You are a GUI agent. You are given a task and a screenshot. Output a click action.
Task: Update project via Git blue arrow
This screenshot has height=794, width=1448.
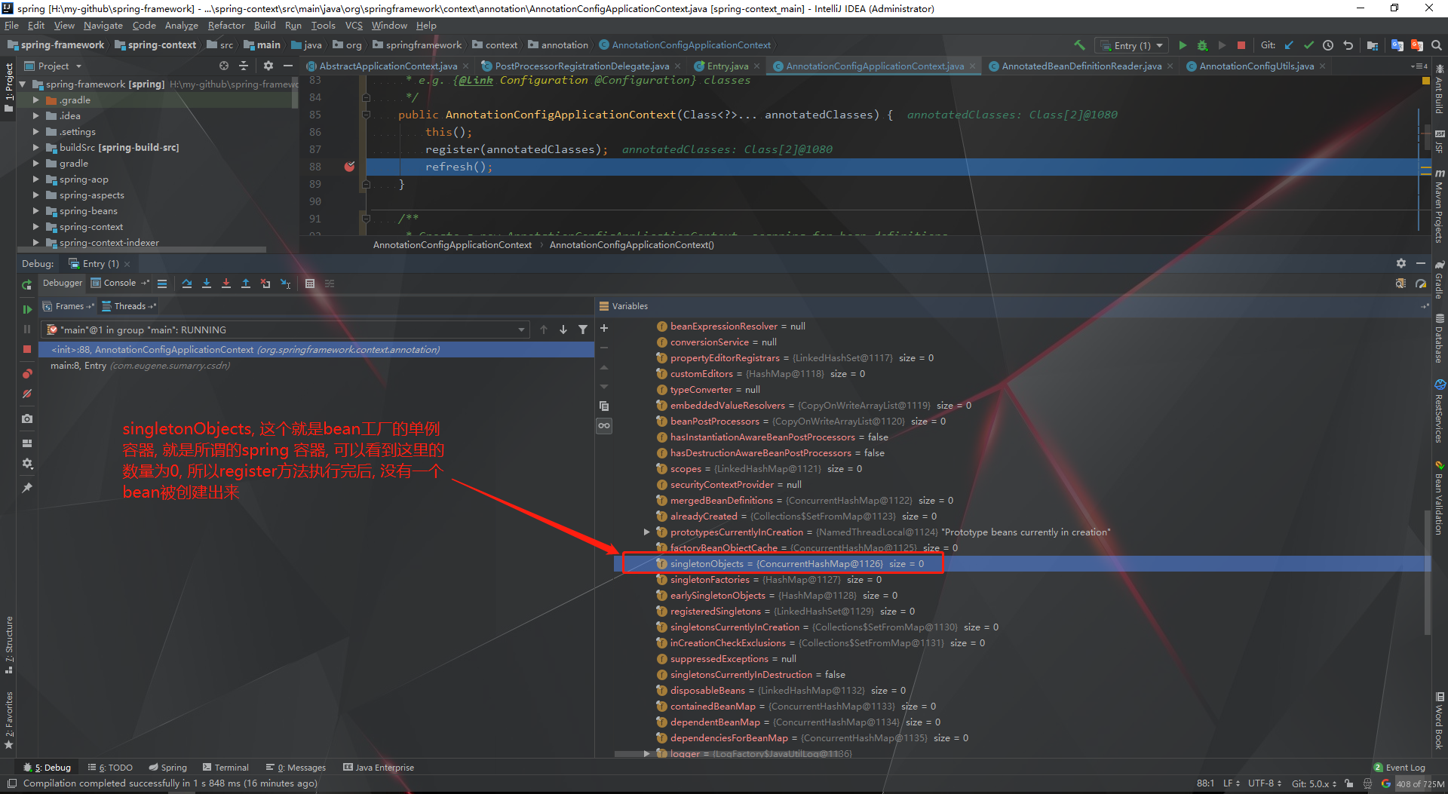(x=1289, y=45)
